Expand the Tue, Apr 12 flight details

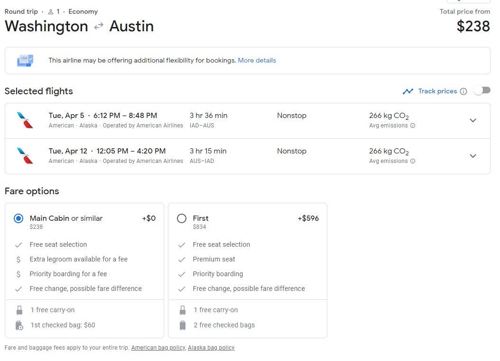pos(472,156)
